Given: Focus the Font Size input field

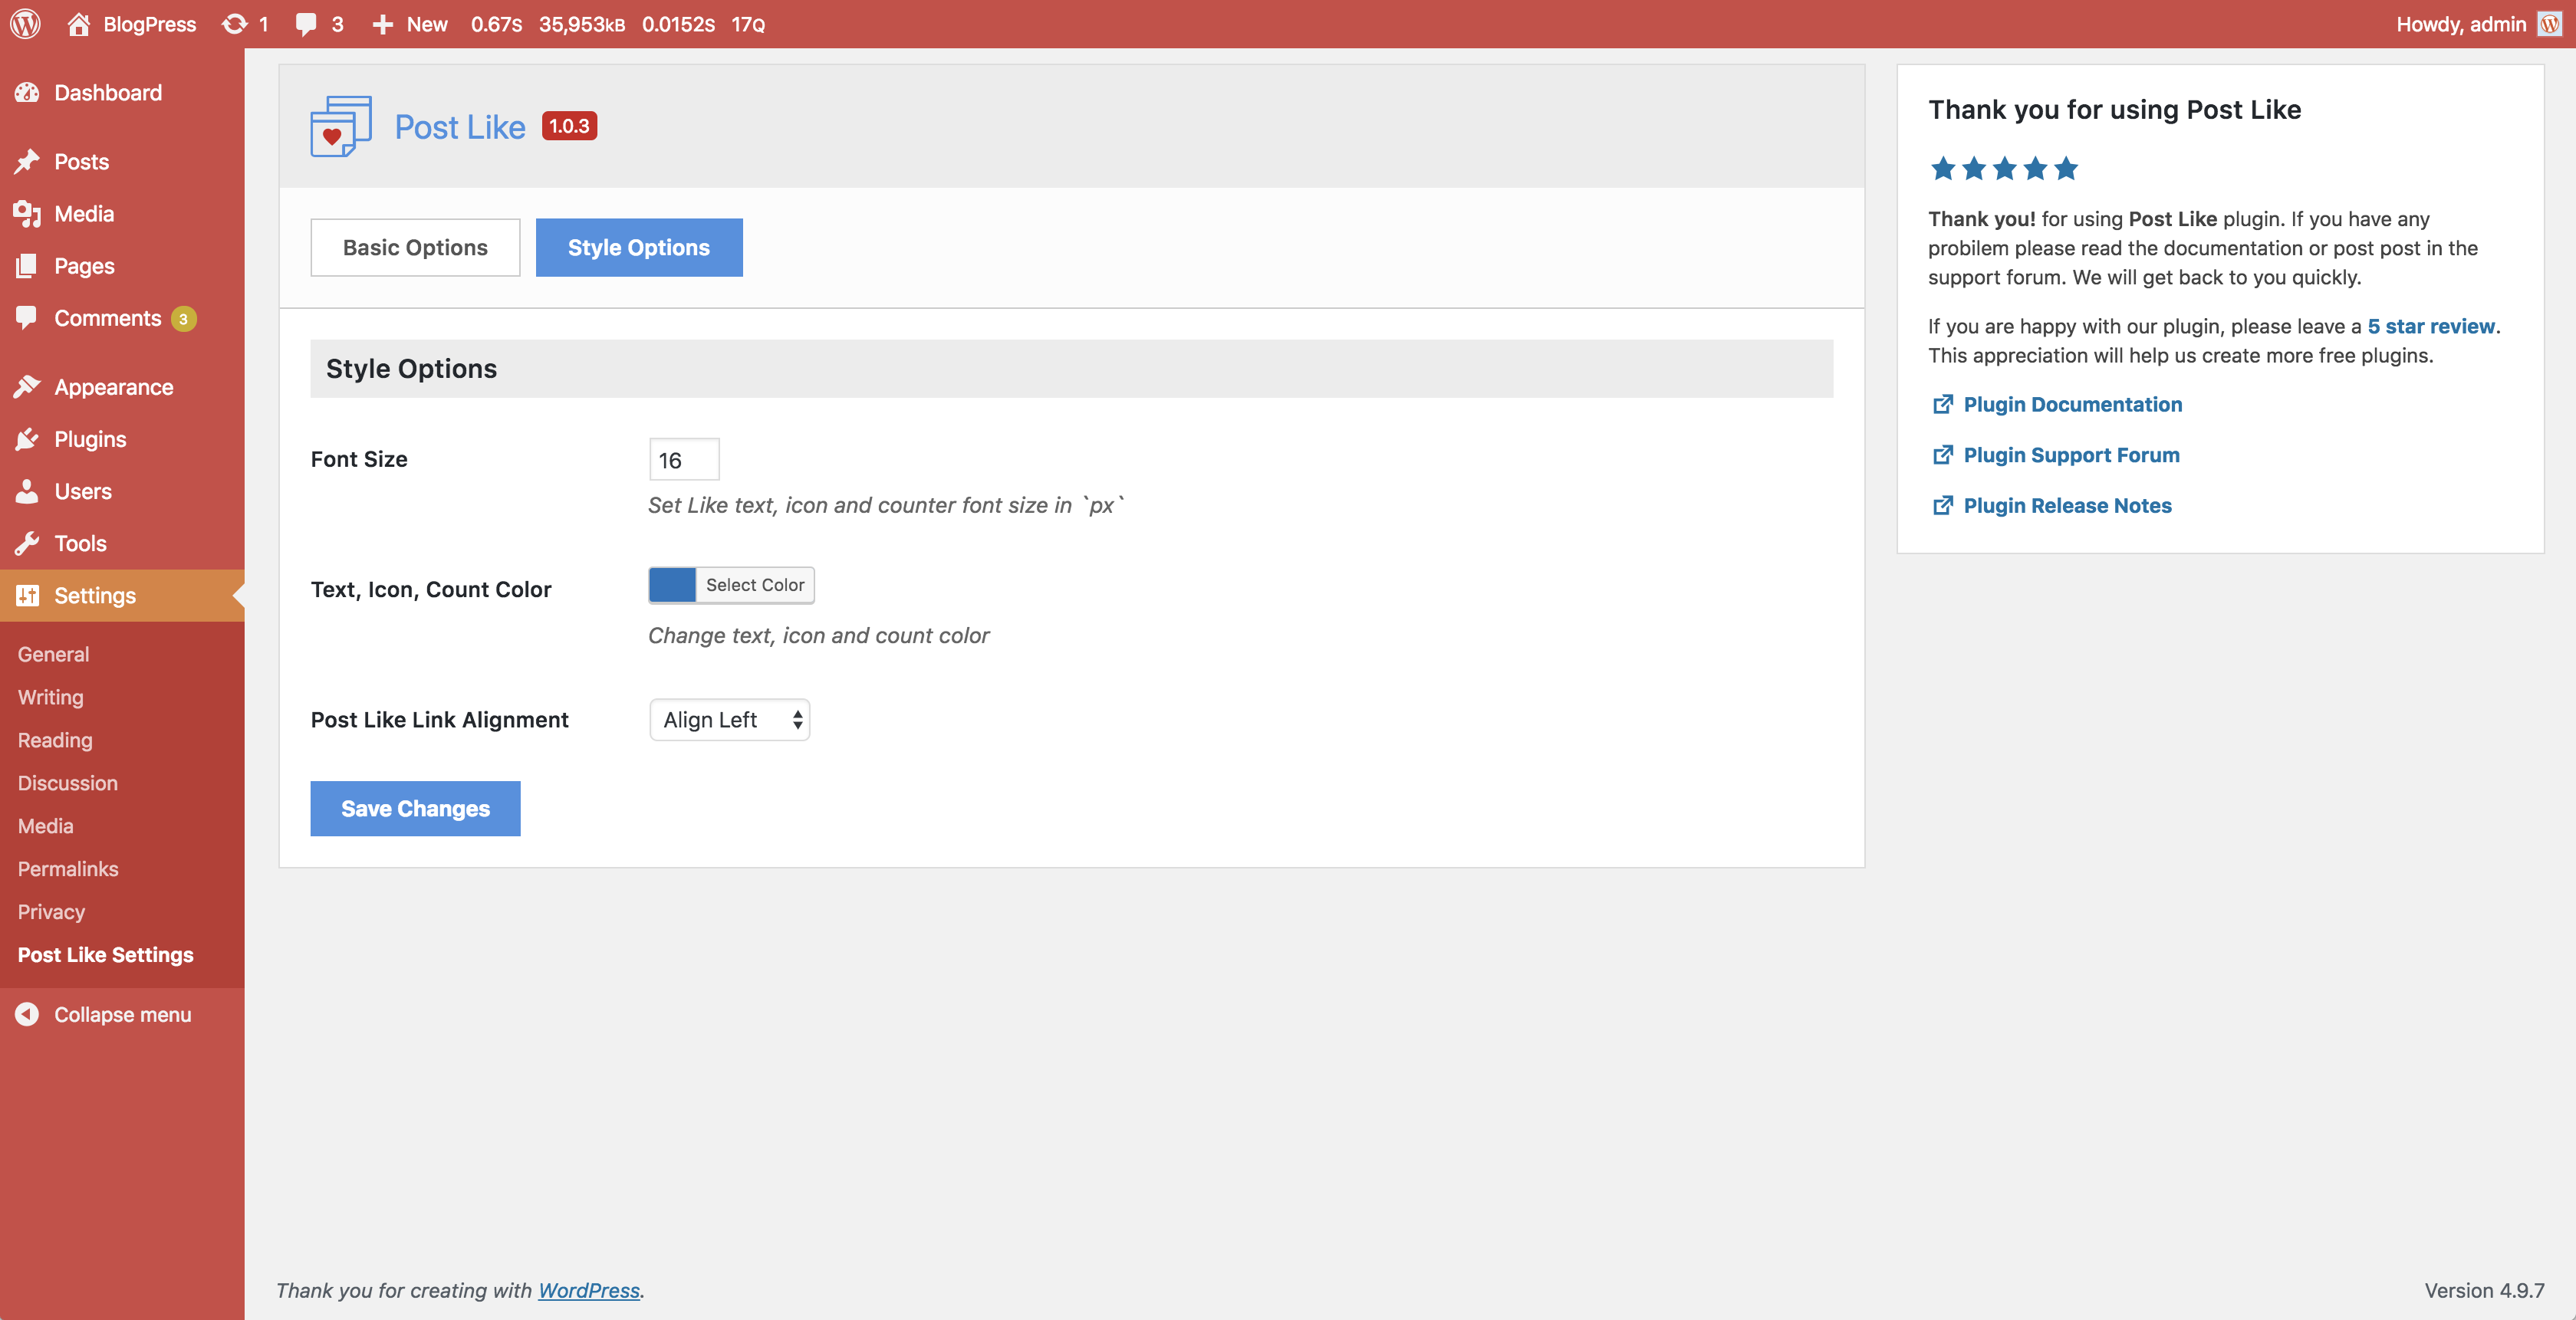Looking at the screenshot, I should click(x=684, y=460).
